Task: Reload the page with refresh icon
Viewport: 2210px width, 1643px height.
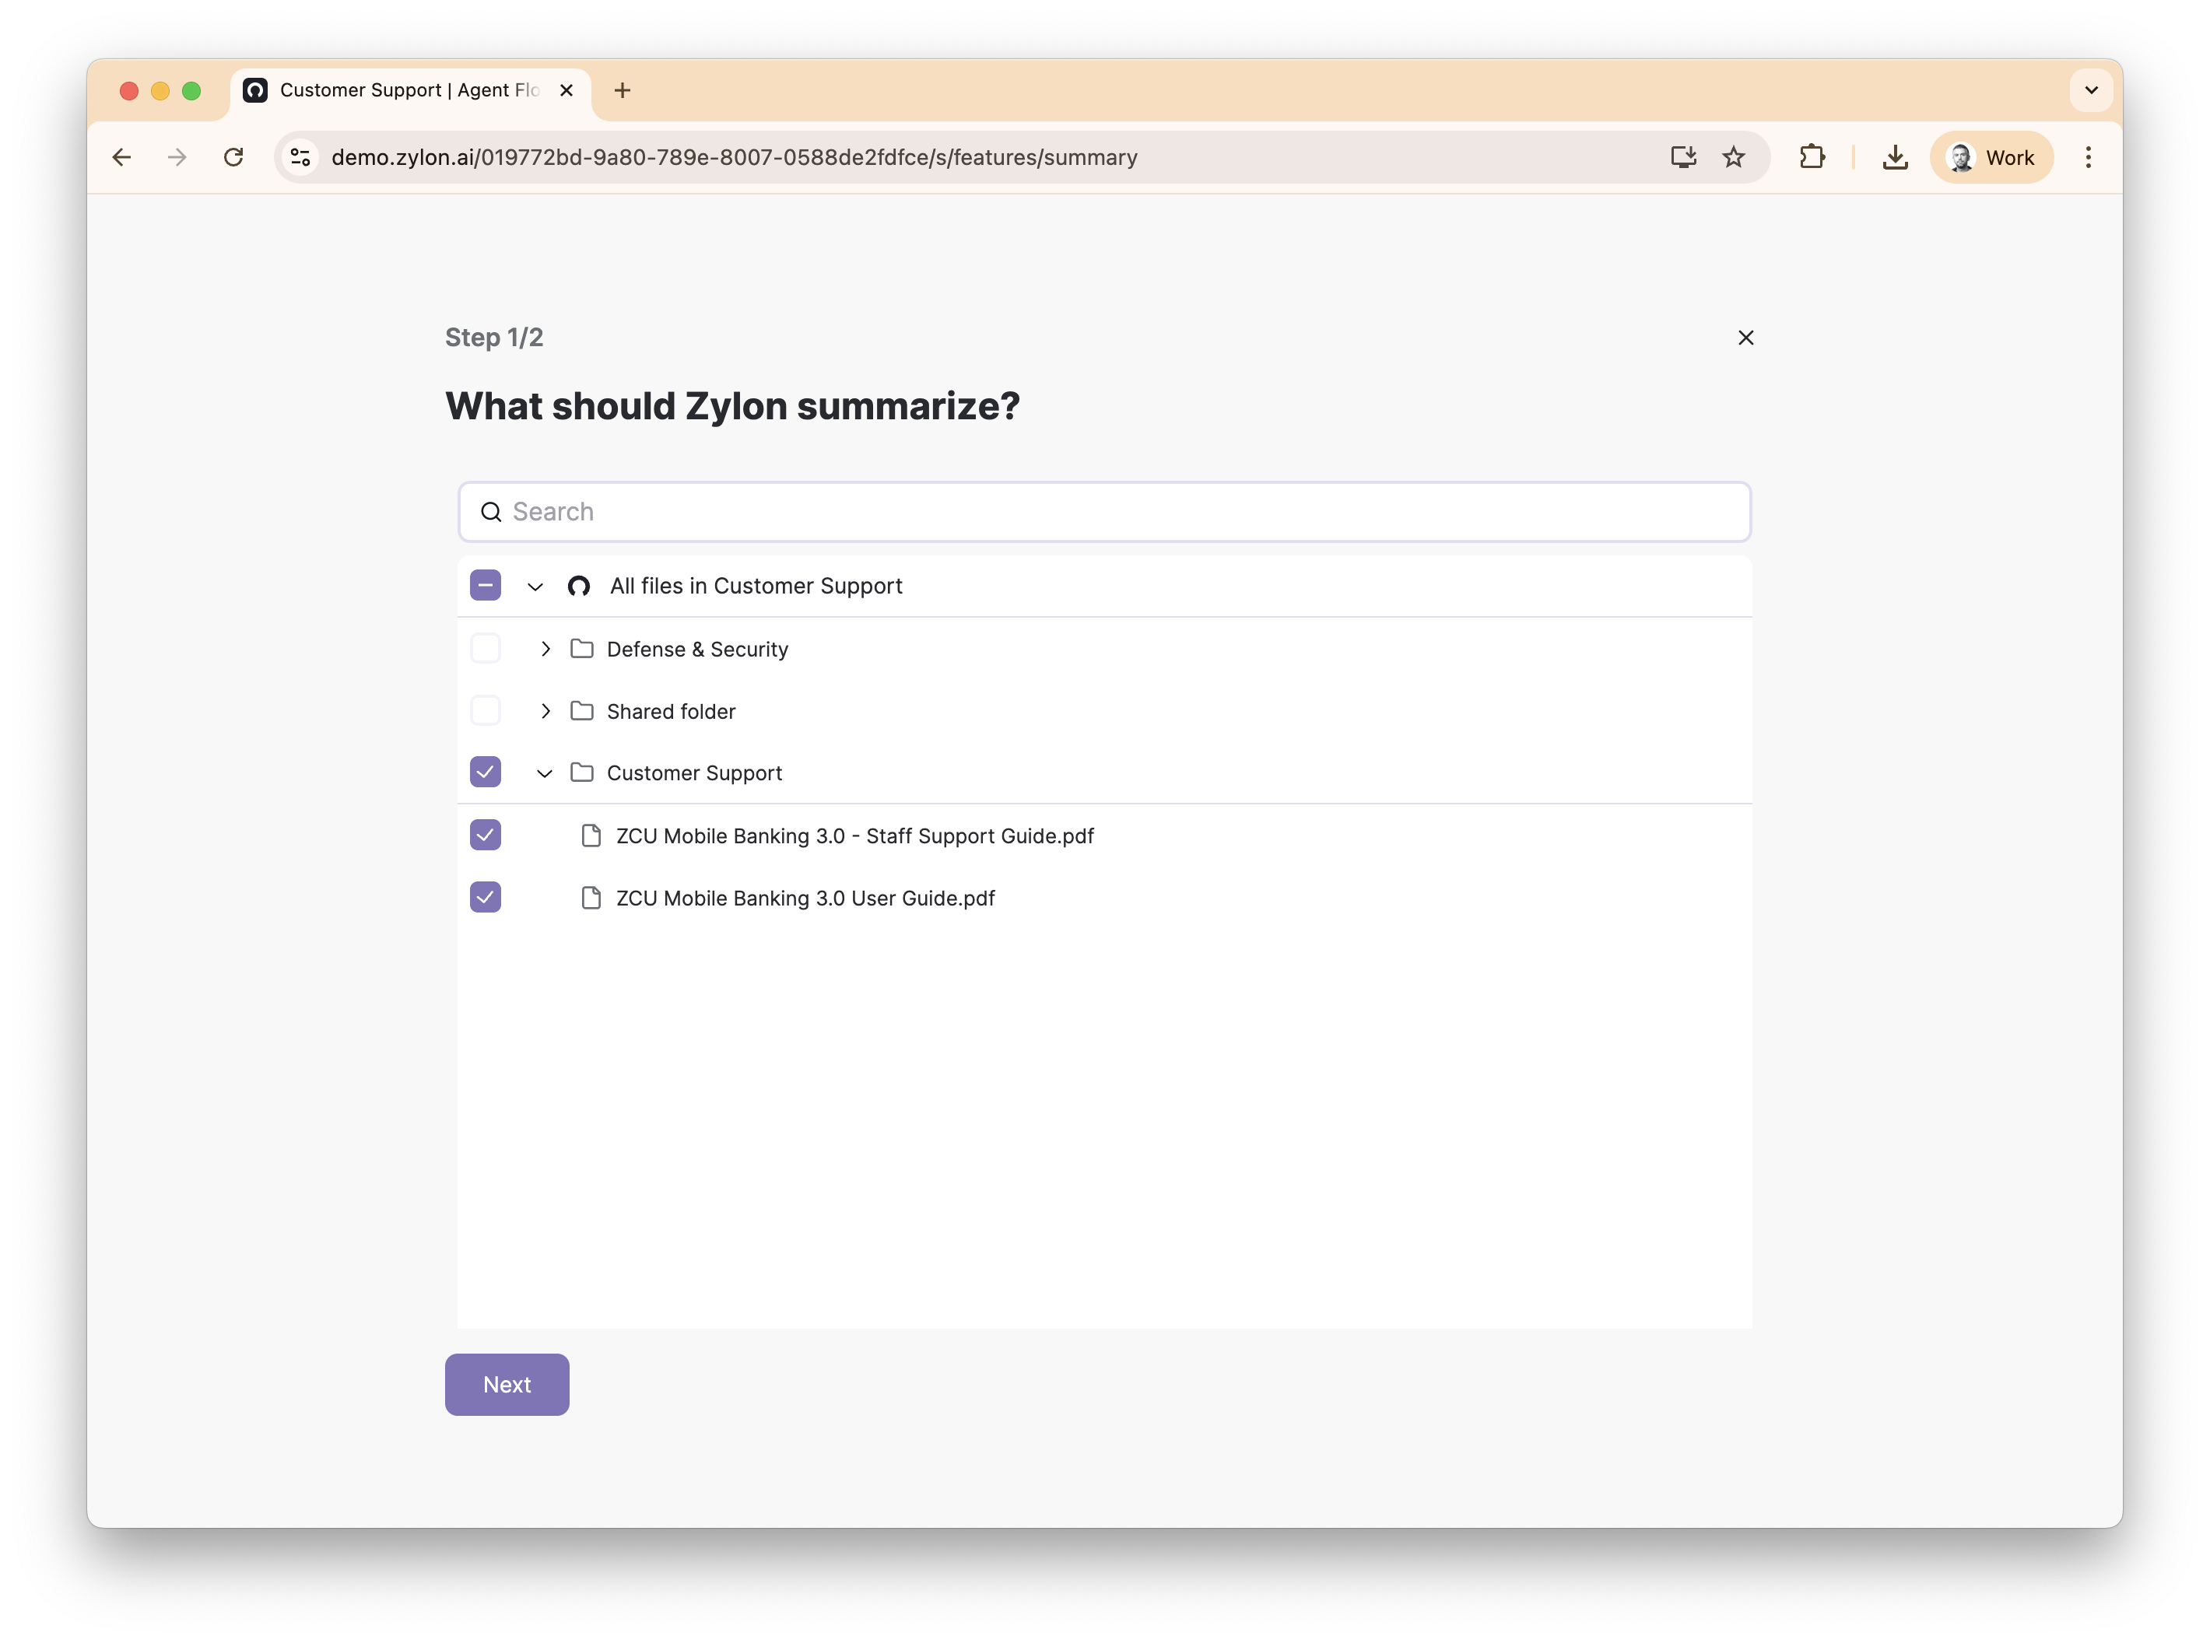Action: coord(233,157)
